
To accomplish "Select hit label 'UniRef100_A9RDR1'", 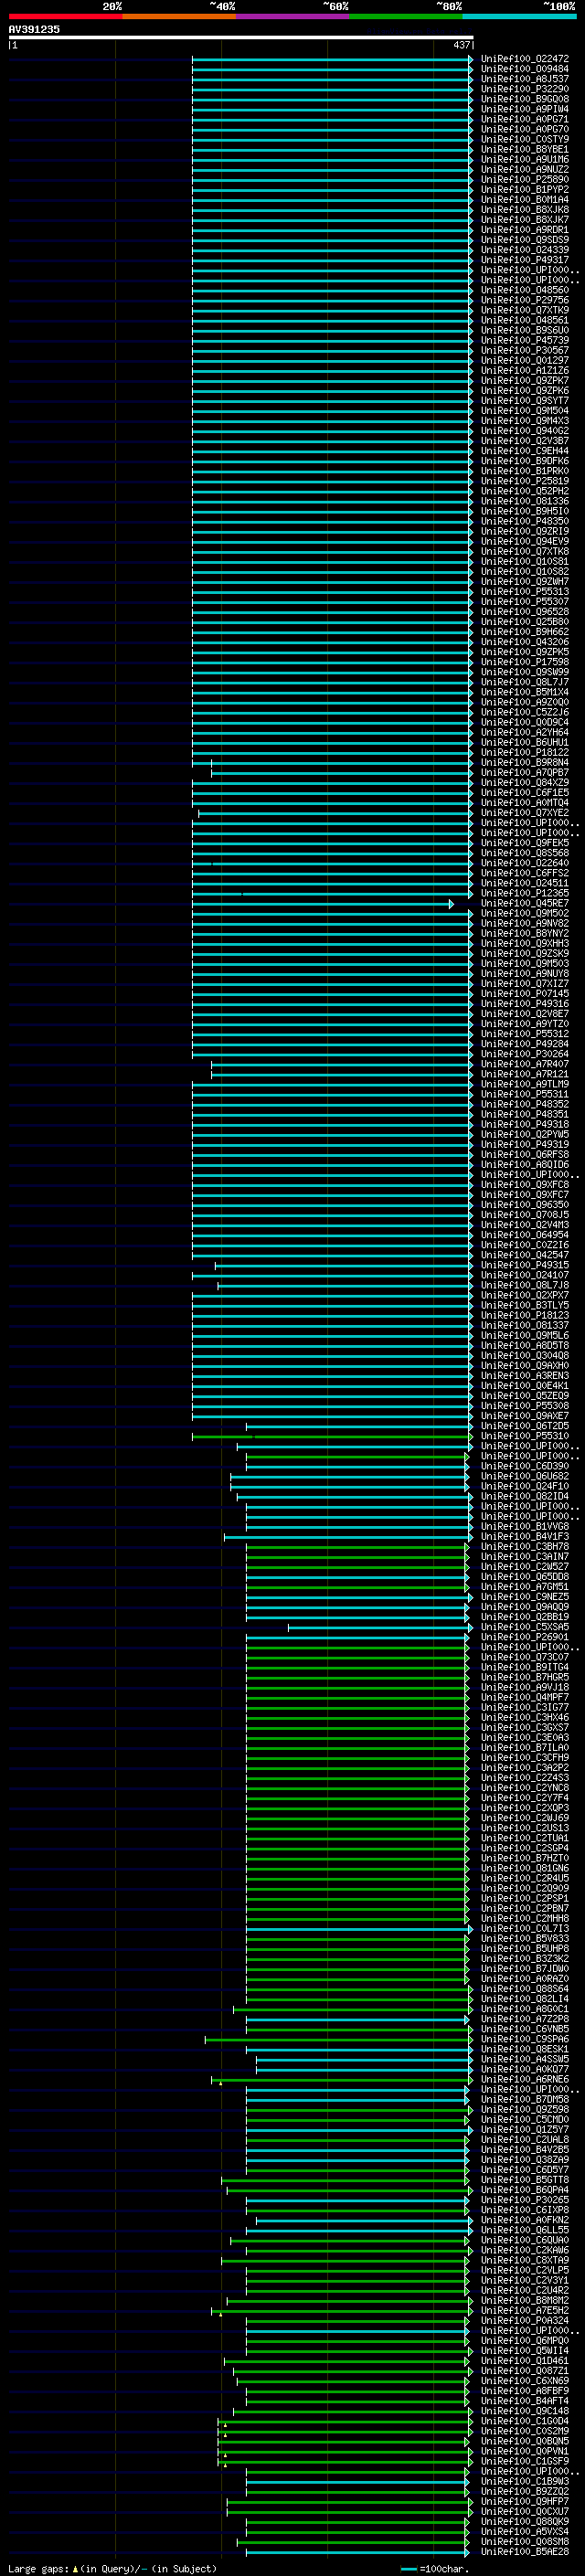I will 525,230.
